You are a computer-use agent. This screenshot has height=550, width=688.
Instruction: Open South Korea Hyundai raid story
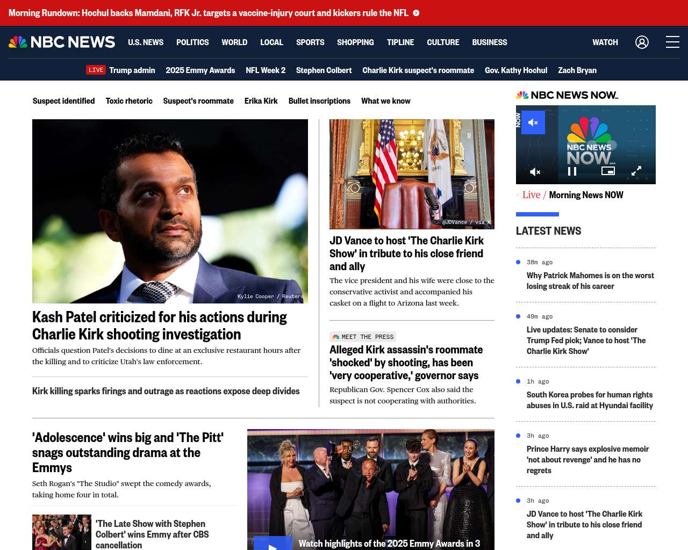pyautogui.click(x=590, y=400)
